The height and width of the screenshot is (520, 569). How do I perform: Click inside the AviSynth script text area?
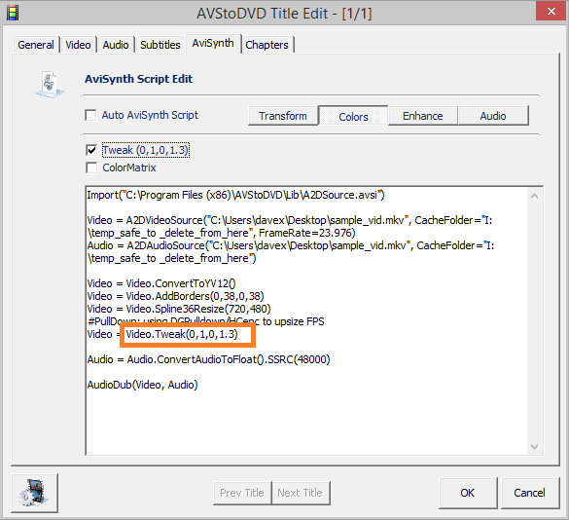[306, 320]
